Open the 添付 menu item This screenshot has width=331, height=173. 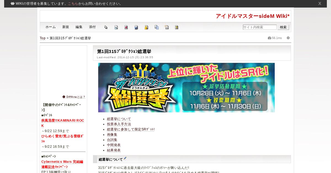(x=92, y=27)
